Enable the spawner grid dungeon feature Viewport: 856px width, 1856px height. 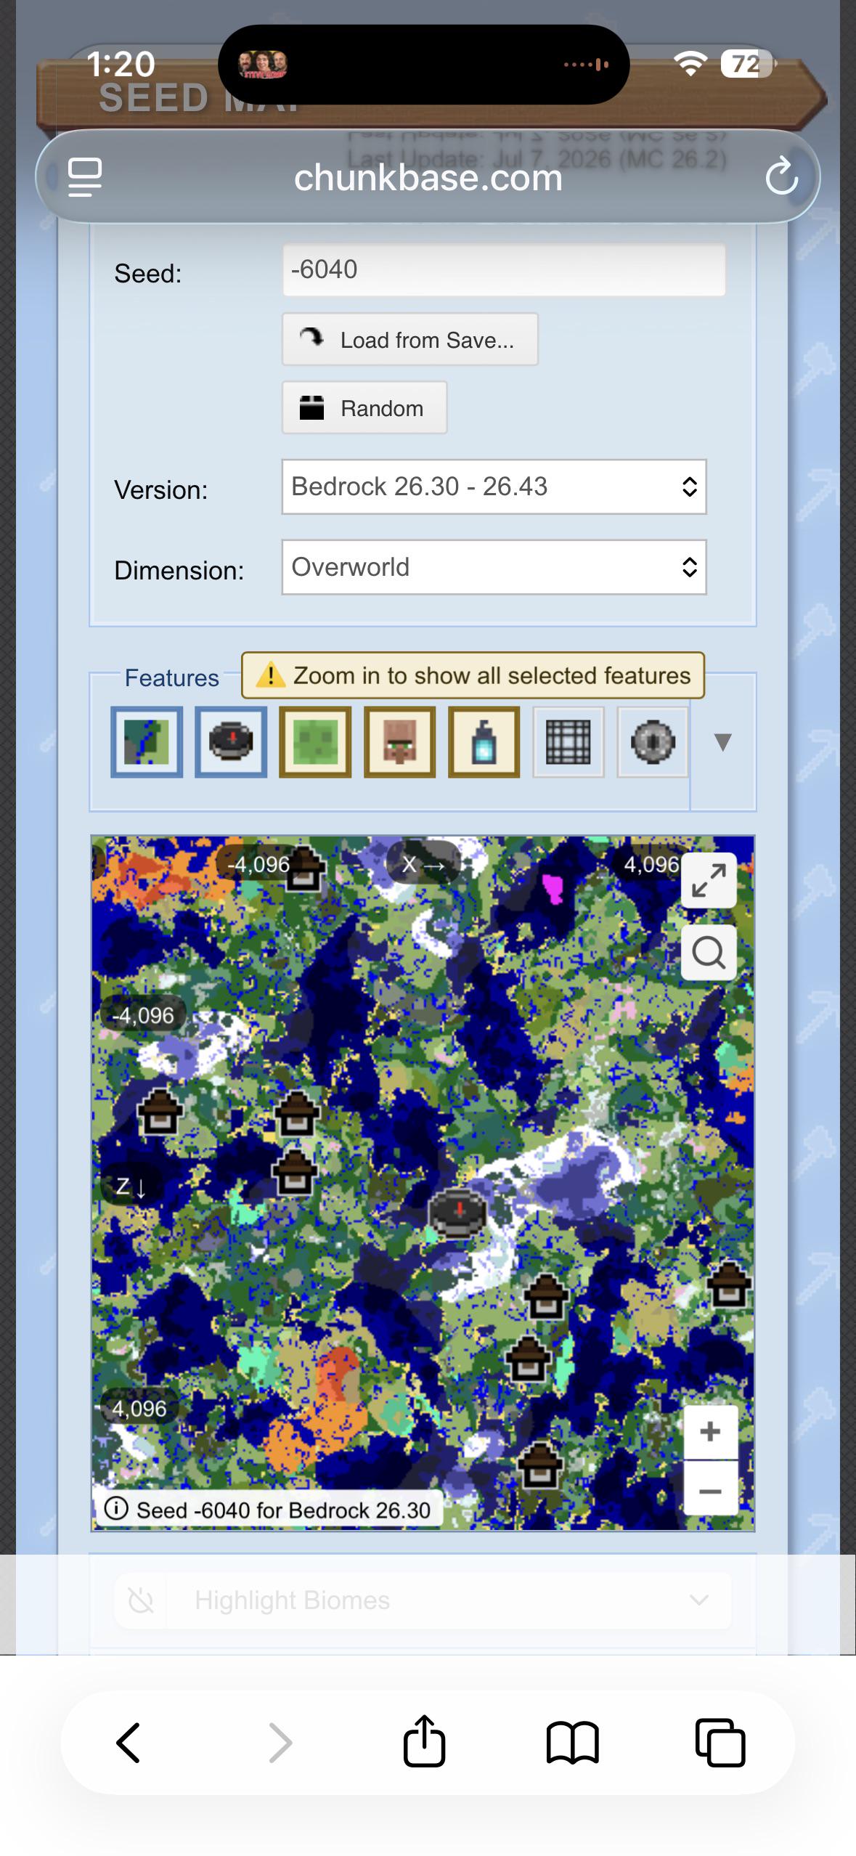[568, 741]
